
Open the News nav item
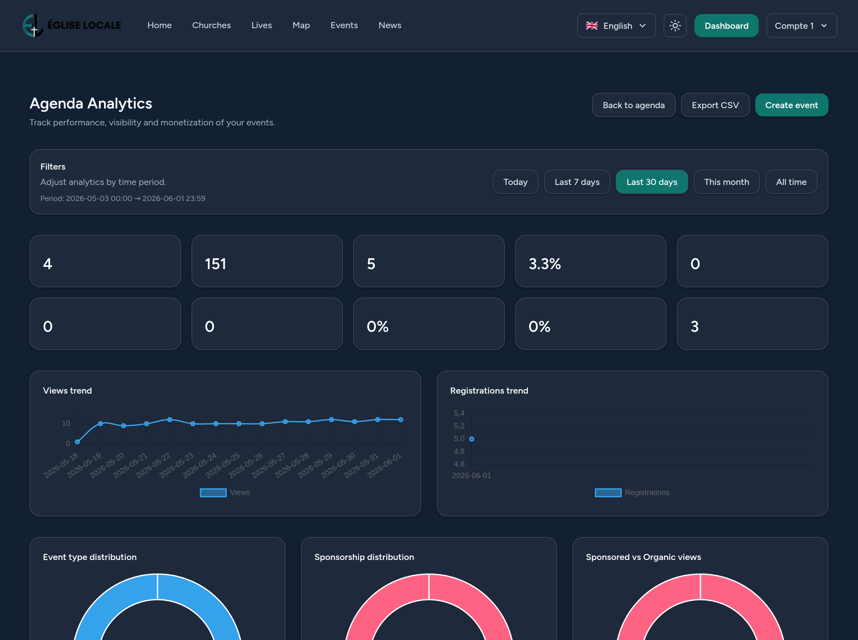[390, 25]
